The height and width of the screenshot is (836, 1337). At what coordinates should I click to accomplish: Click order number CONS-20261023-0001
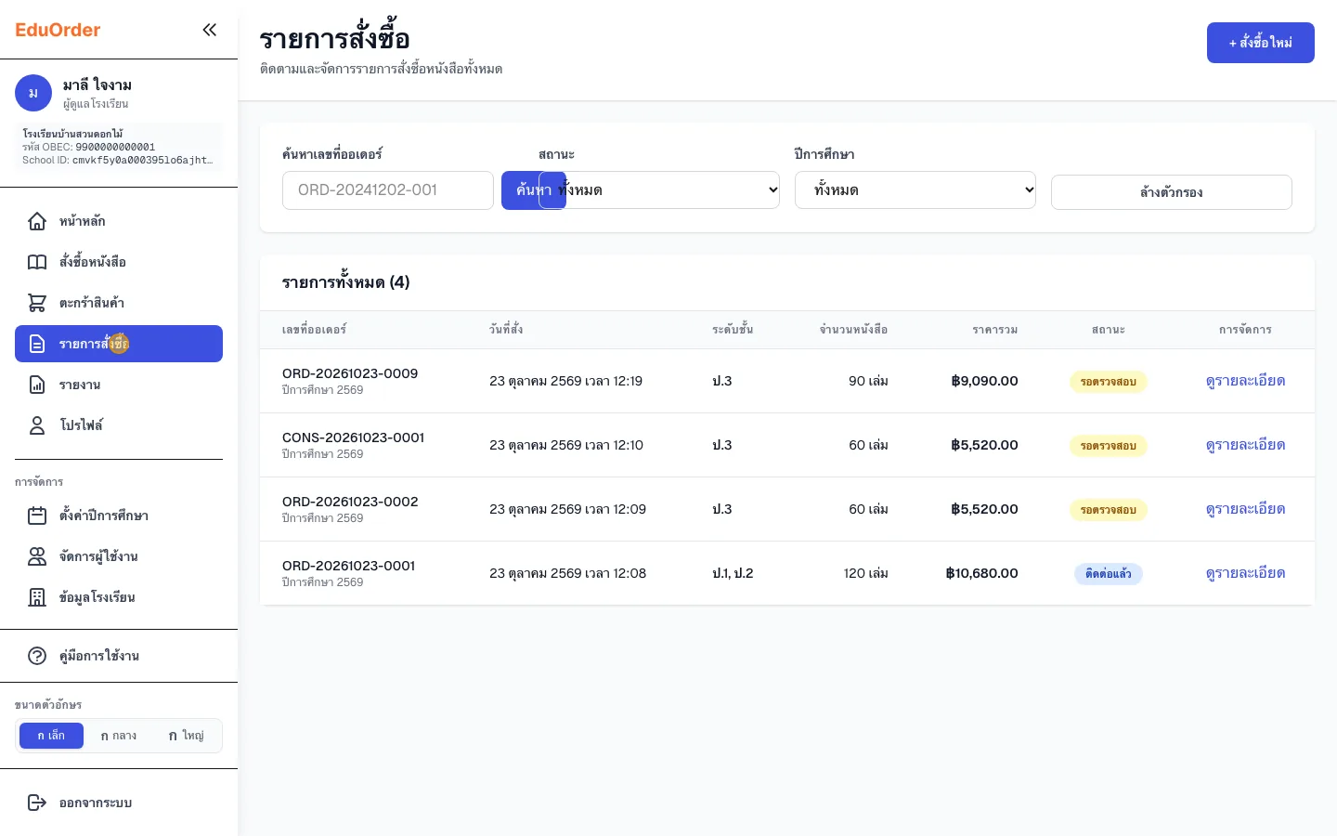pos(353,438)
